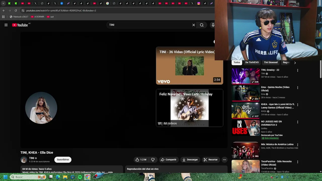Viewport: 322px width, 181px height.
Task: Open the NO LA USES Mei thumbnail
Action: click(246, 128)
